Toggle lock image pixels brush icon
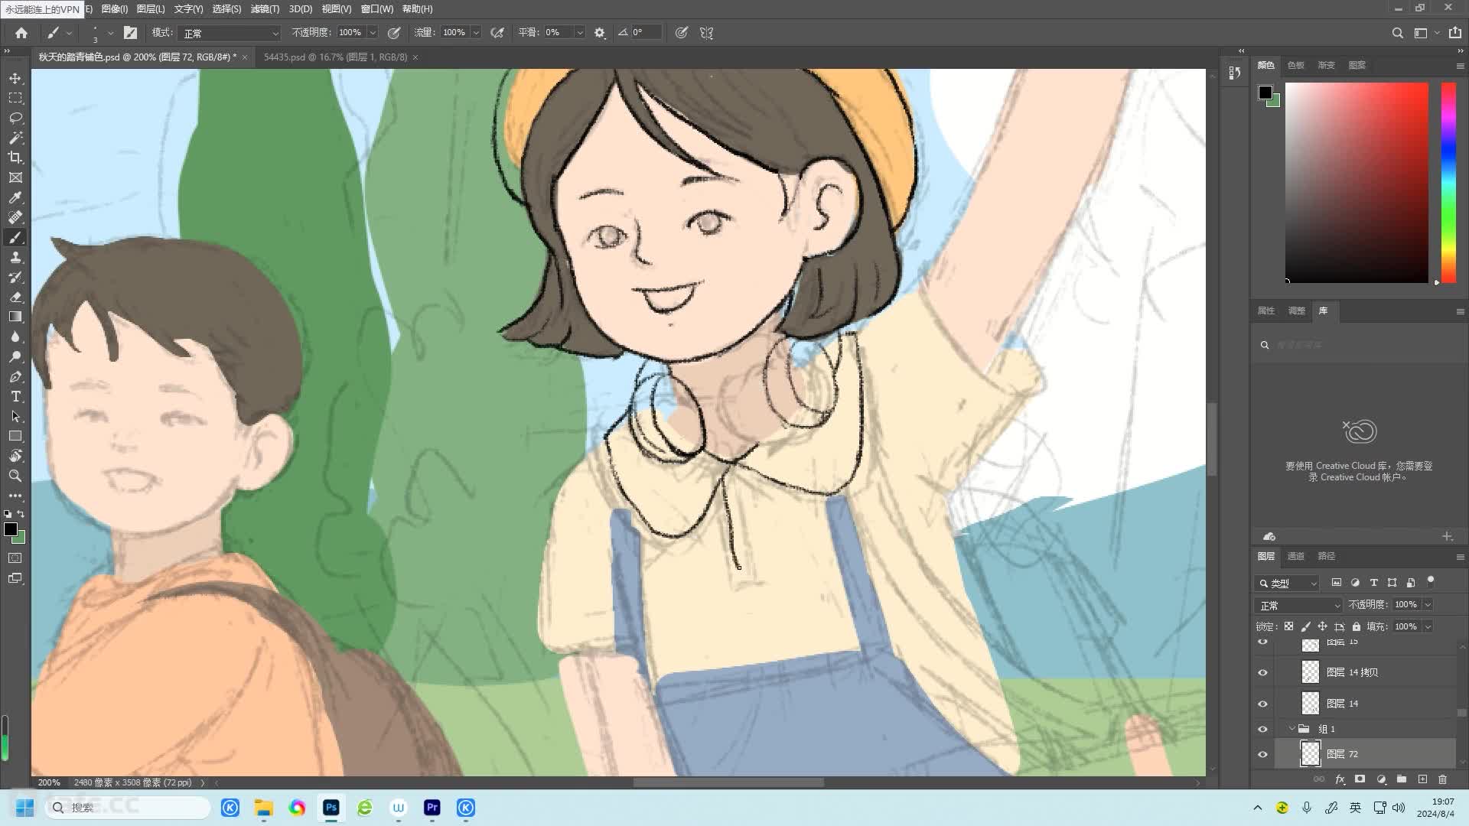 click(1305, 626)
